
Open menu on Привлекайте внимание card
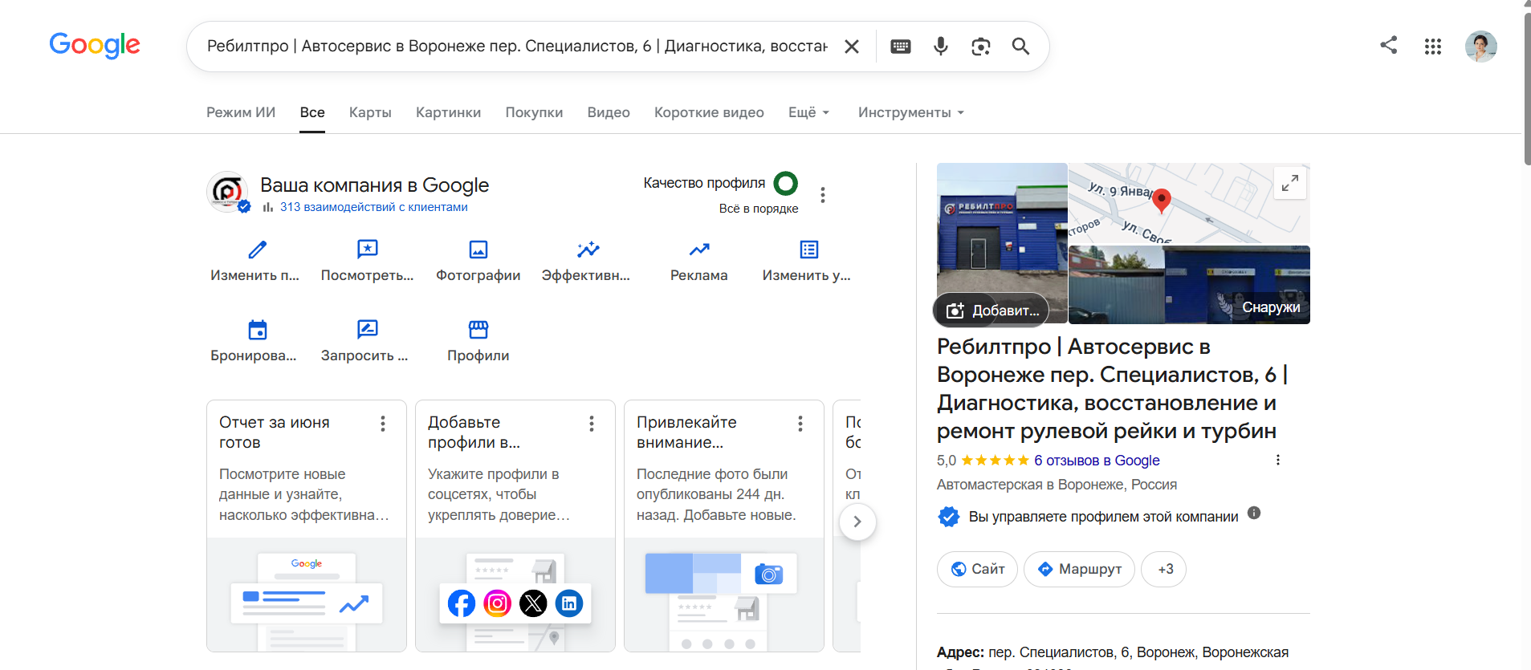pyautogui.click(x=800, y=424)
